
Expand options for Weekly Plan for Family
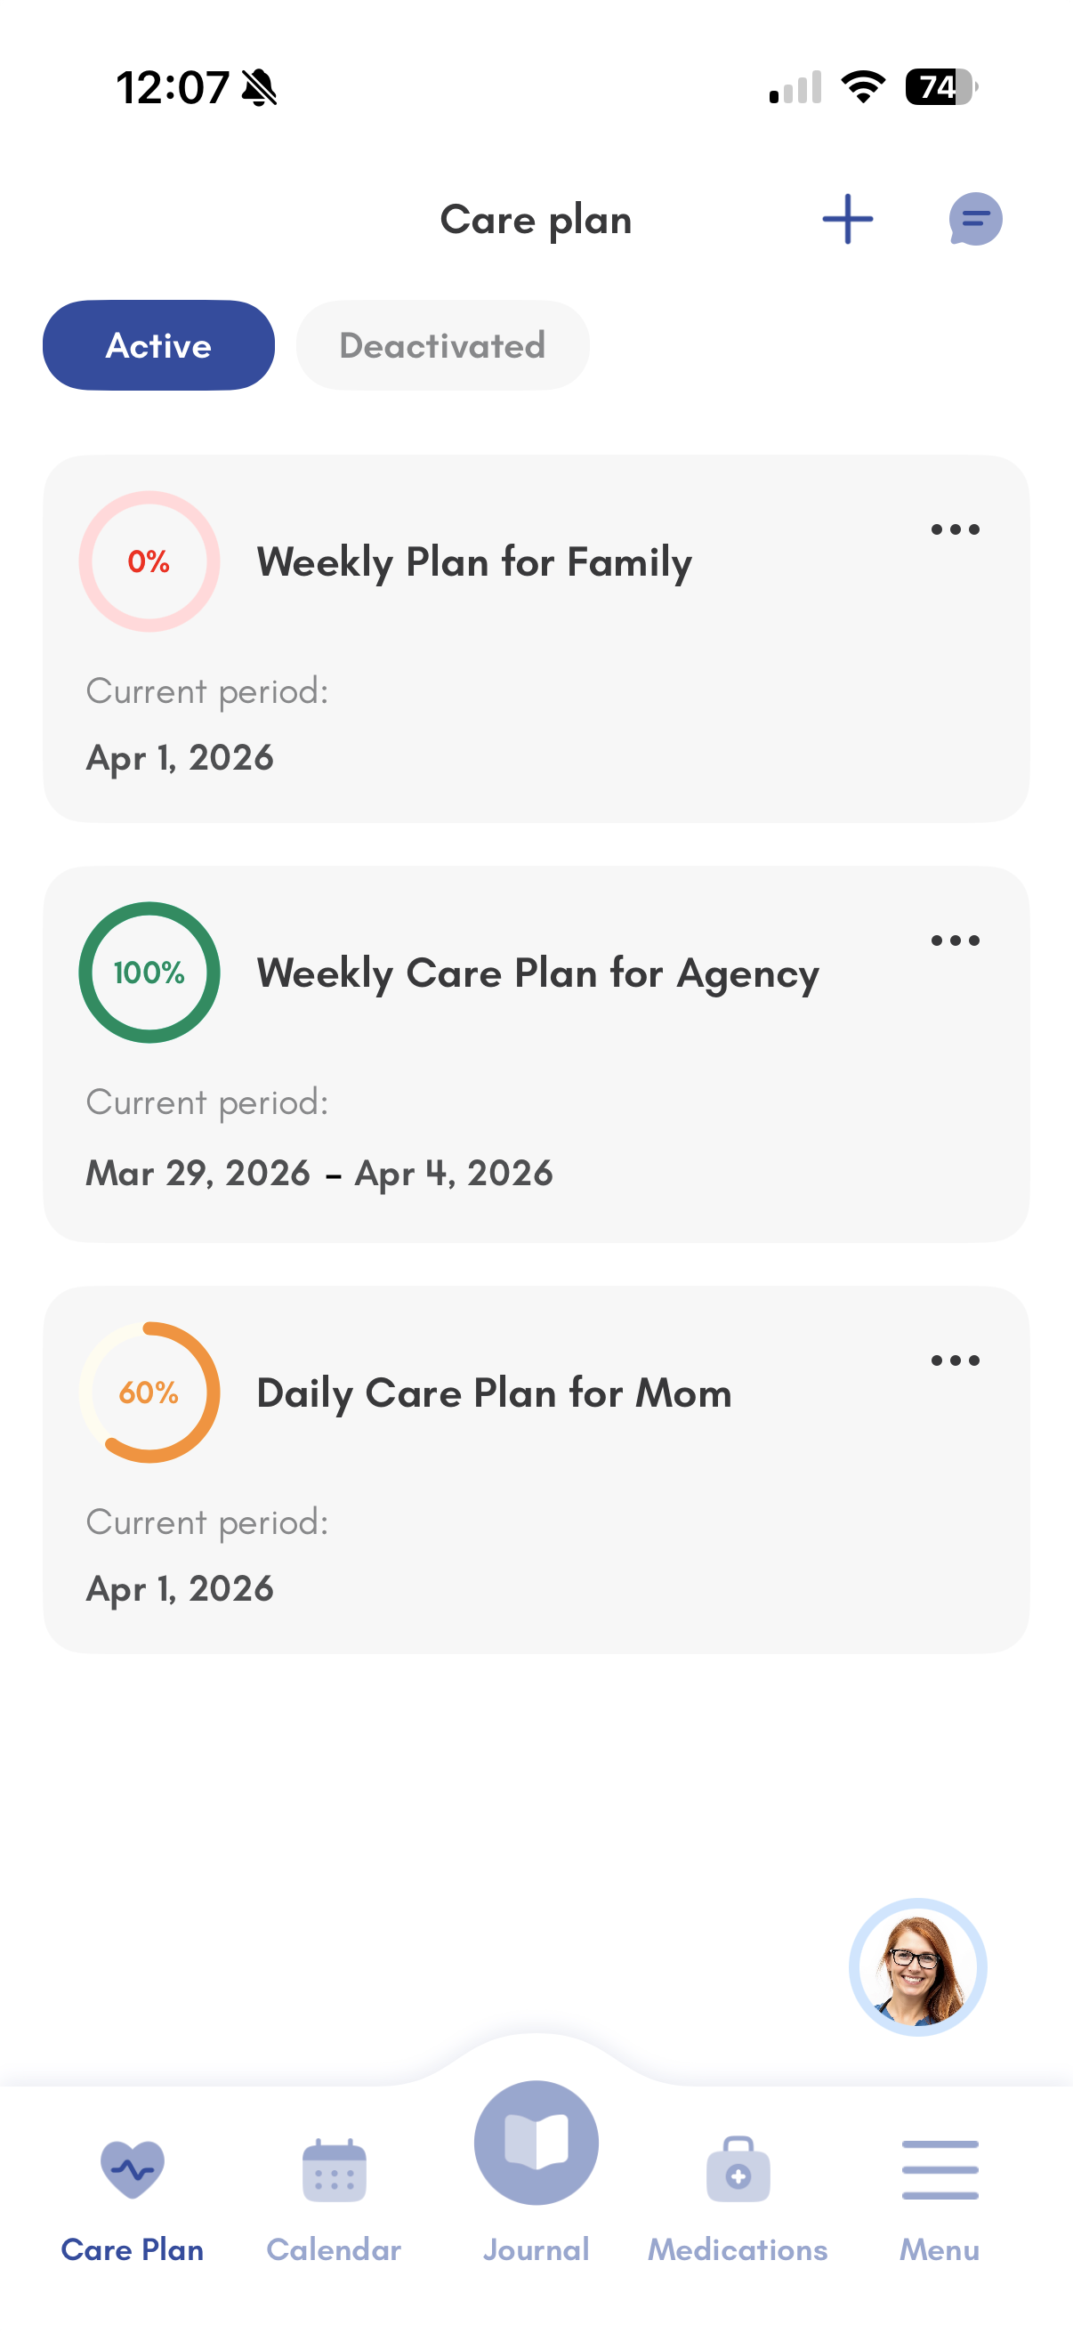click(x=956, y=529)
